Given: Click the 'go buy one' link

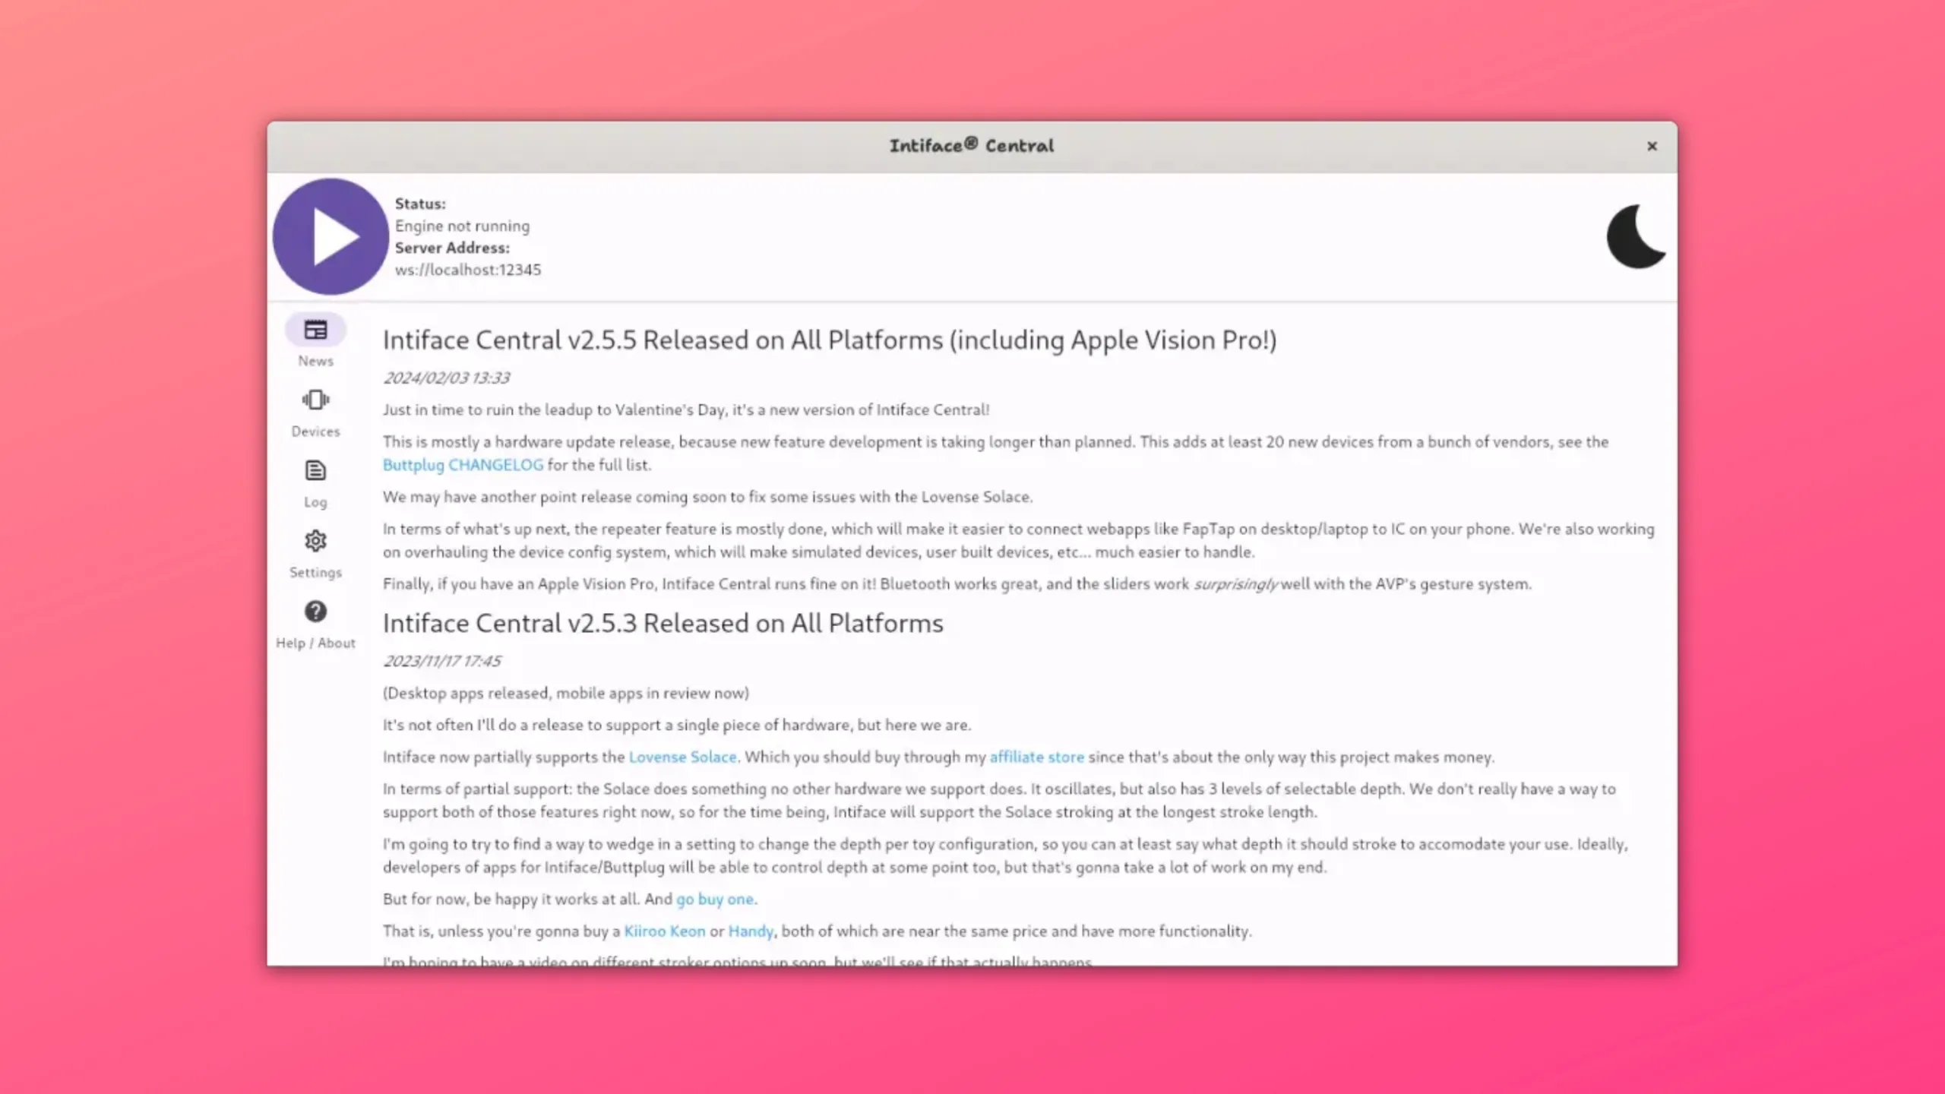Looking at the screenshot, I should [x=715, y=899].
